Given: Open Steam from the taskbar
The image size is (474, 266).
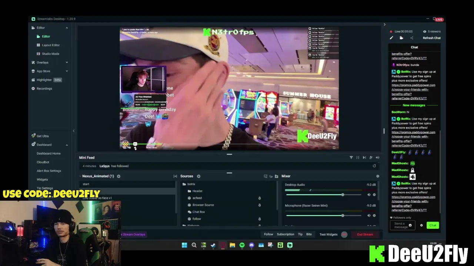Looking at the screenshot, I should 213,245.
